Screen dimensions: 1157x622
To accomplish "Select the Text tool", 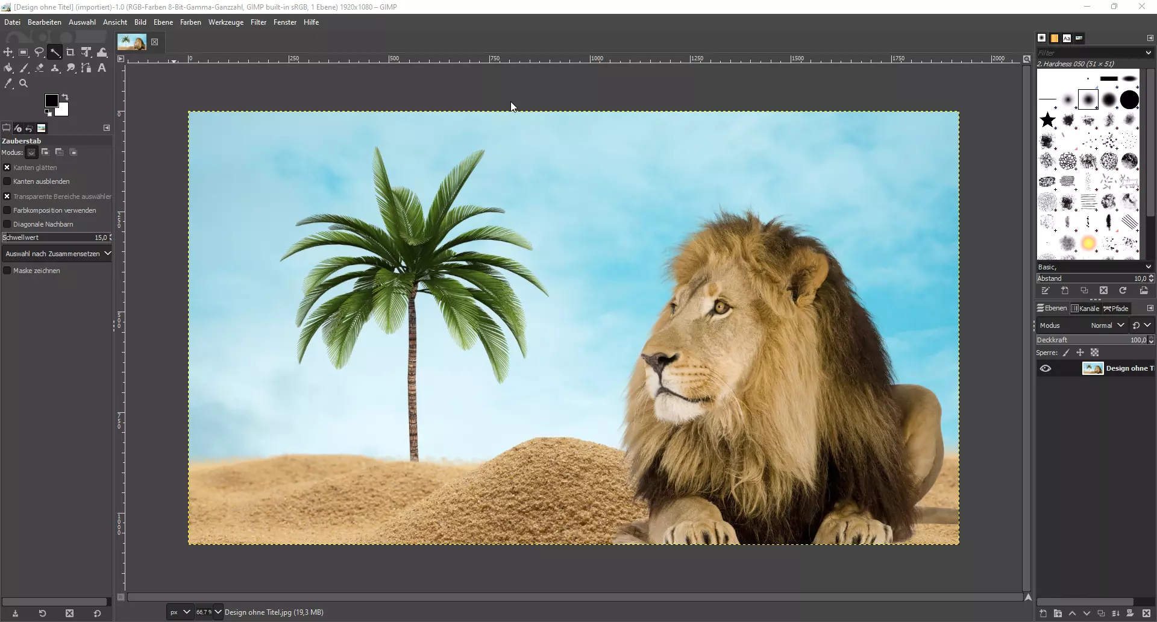I will [x=101, y=68].
